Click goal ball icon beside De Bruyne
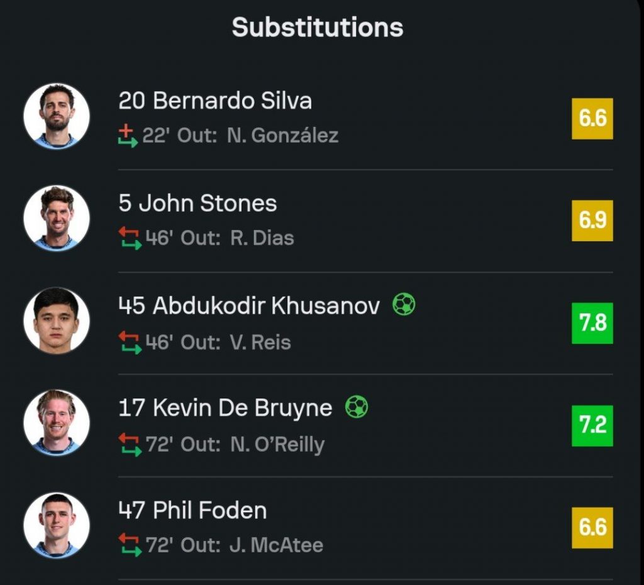This screenshot has width=644, height=585. [x=357, y=407]
